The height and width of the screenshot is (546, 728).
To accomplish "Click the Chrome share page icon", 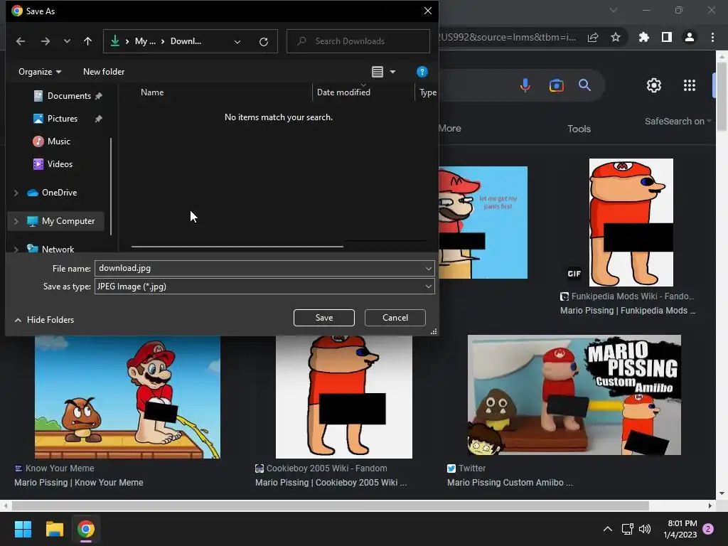I will point(593,37).
